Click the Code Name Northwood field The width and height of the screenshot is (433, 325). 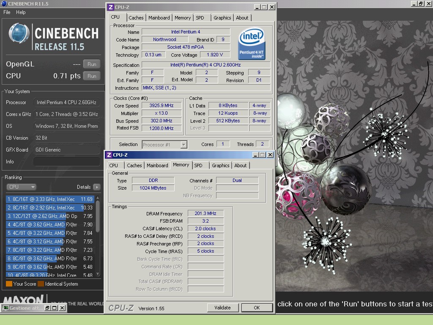165,39
